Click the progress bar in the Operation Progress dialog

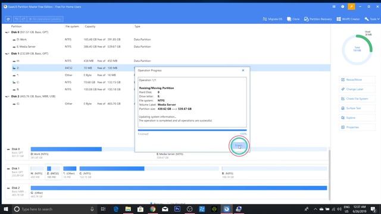click(x=192, y=130)
